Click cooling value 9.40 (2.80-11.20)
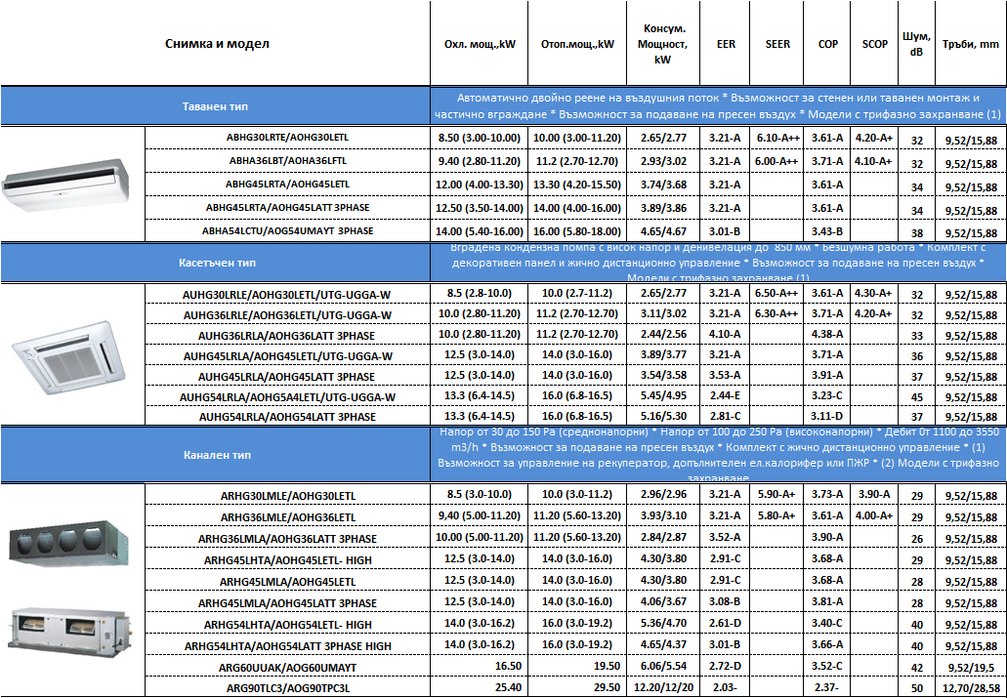Viewport: 1007px width, 698px height. coord(480,160)
